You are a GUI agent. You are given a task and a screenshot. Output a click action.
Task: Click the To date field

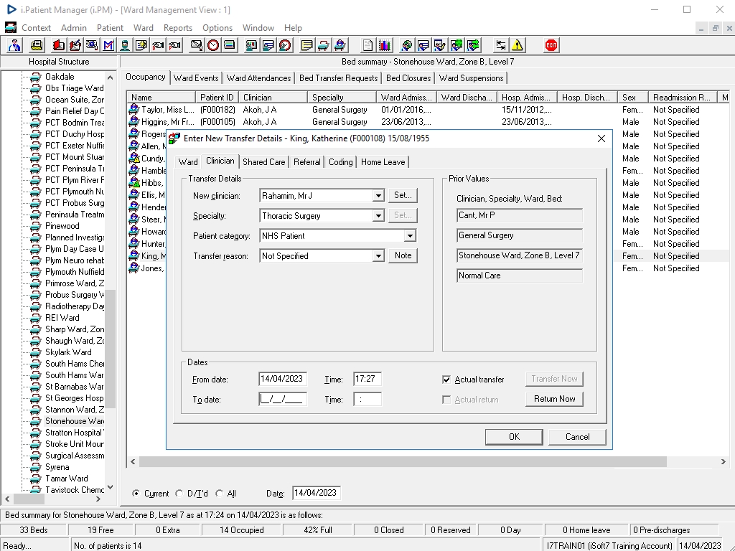click(x=283, y=399)
